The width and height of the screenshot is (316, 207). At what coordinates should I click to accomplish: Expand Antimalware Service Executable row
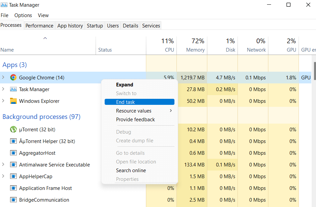pos(3,164)
